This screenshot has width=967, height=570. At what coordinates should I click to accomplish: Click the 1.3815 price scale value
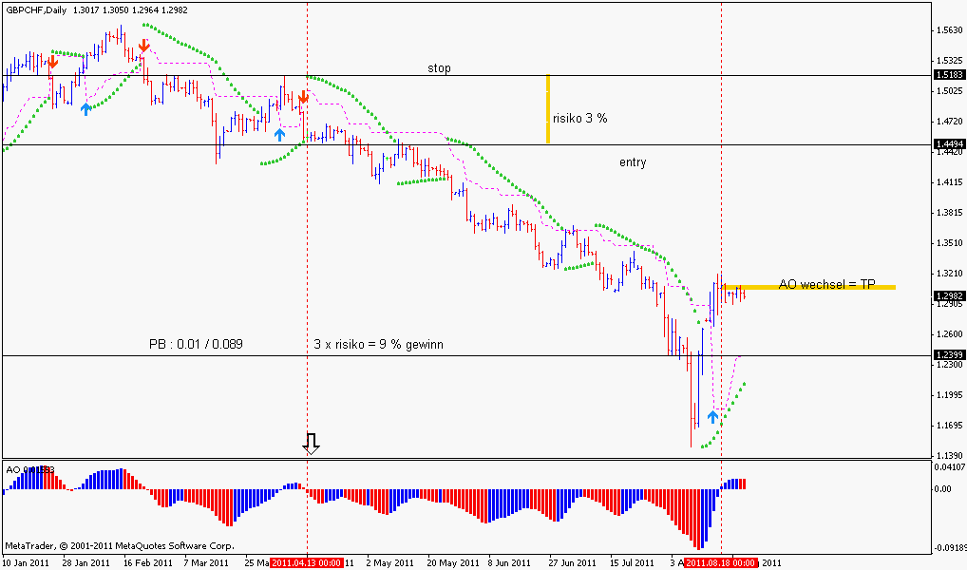coord(949,212)
